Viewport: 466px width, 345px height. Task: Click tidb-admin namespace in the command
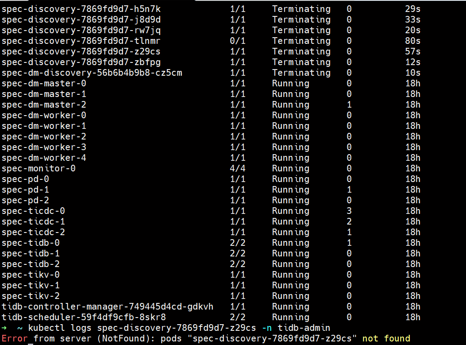(304, 328)
